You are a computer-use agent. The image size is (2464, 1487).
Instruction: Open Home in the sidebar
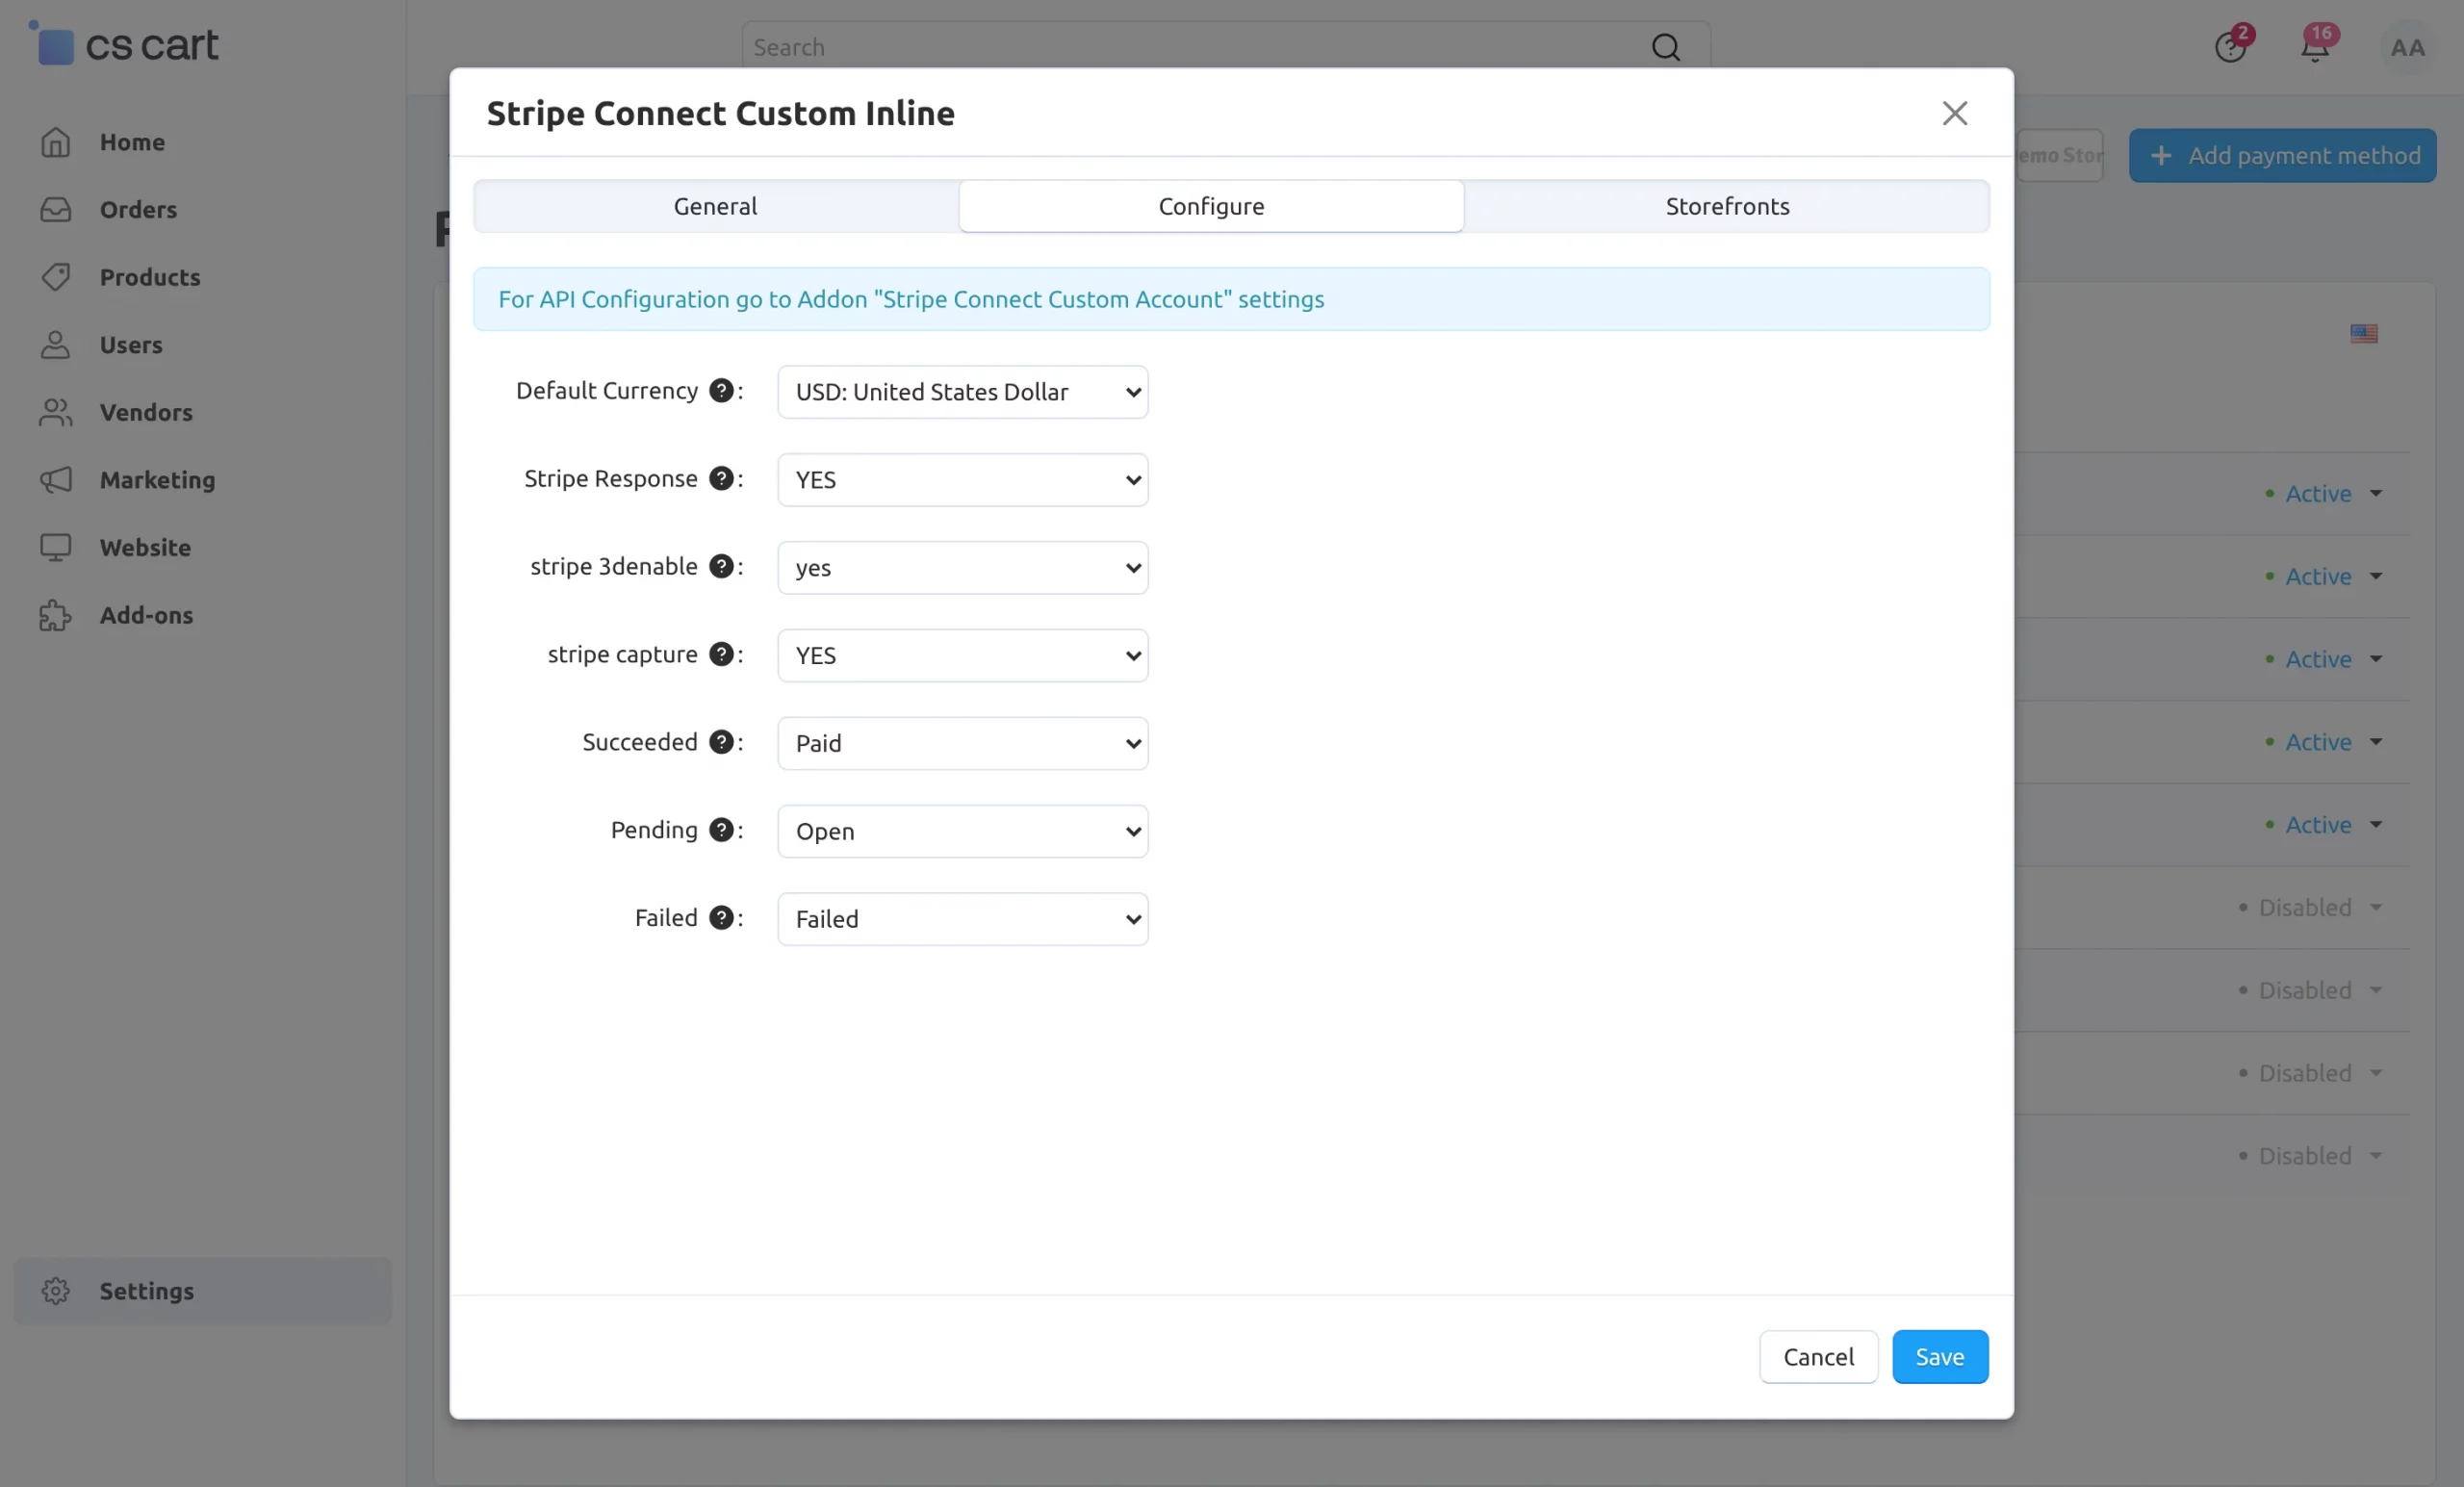click(203, 142)
